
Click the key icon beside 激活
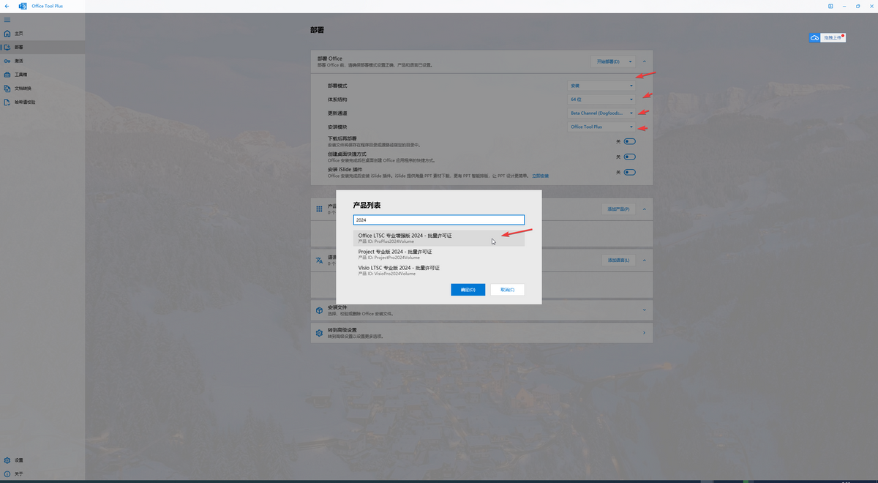(x=7, y=61)
